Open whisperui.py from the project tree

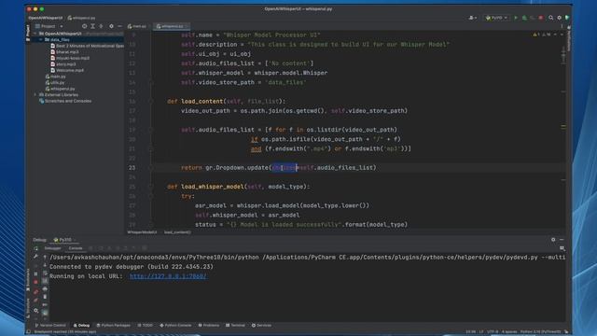tap(60, 89)
